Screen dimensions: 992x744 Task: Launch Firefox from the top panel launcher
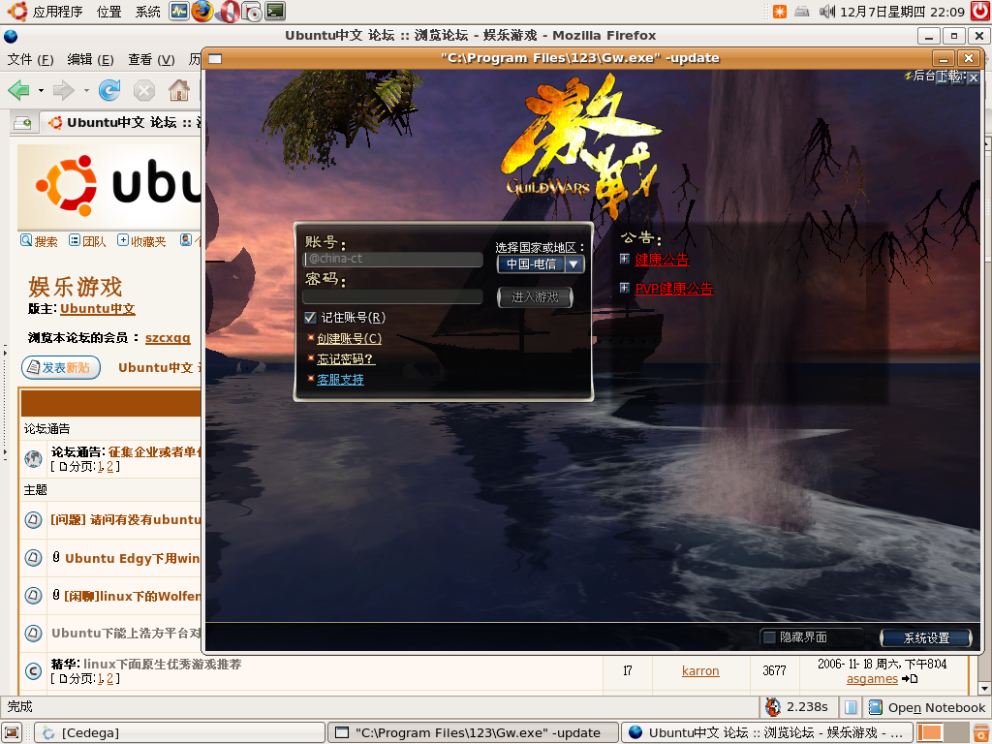(x=202, y=12)
